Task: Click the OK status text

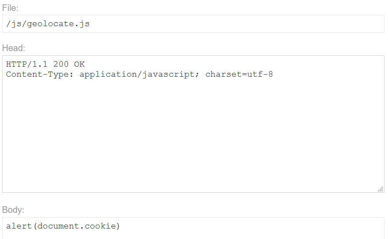Action: point(80,64)
